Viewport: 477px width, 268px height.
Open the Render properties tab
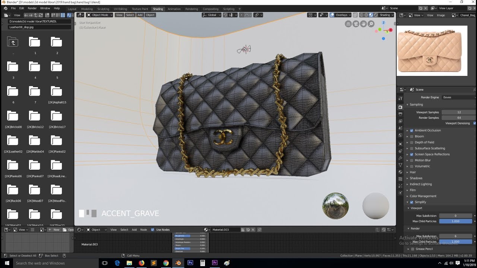[x=400, y=107]
